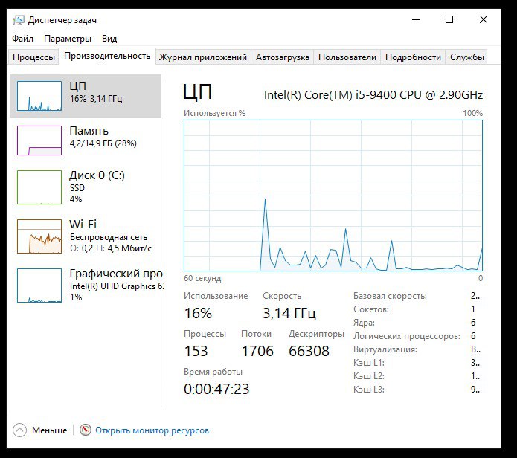Switch to the Службы tab
This screenshot has width=517, height=458.
click(x=466, y=57)
